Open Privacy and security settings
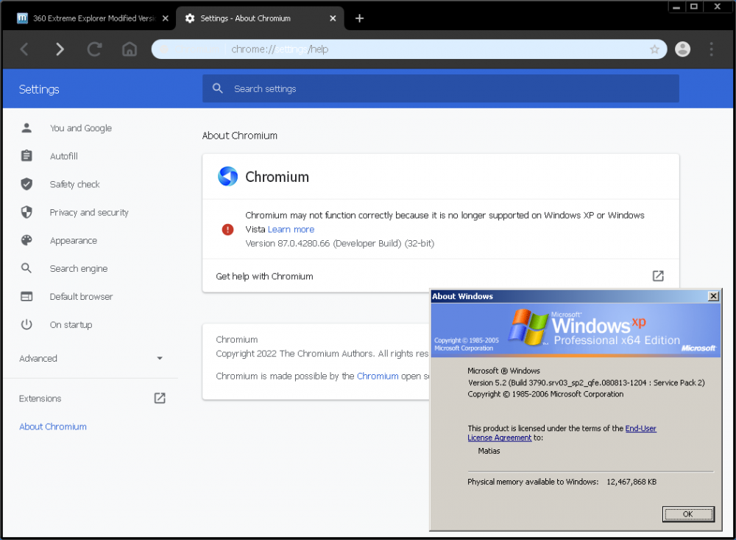 (x=88, y=213)
